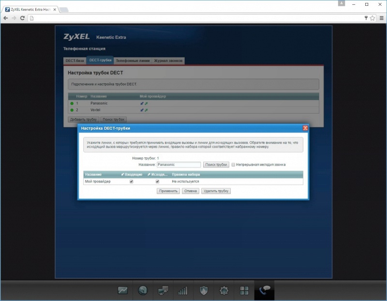Close the Настройка DECT-трубки dialog

click(305, 128)
